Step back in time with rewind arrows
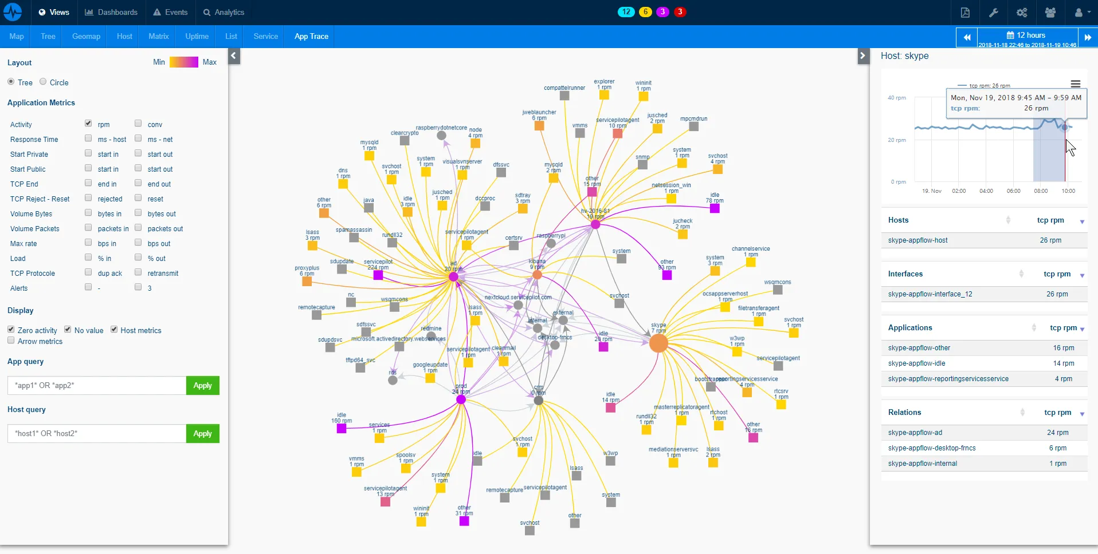This screenshot has height=554, width=1098. pyautogui.click(x=967, y=38)
